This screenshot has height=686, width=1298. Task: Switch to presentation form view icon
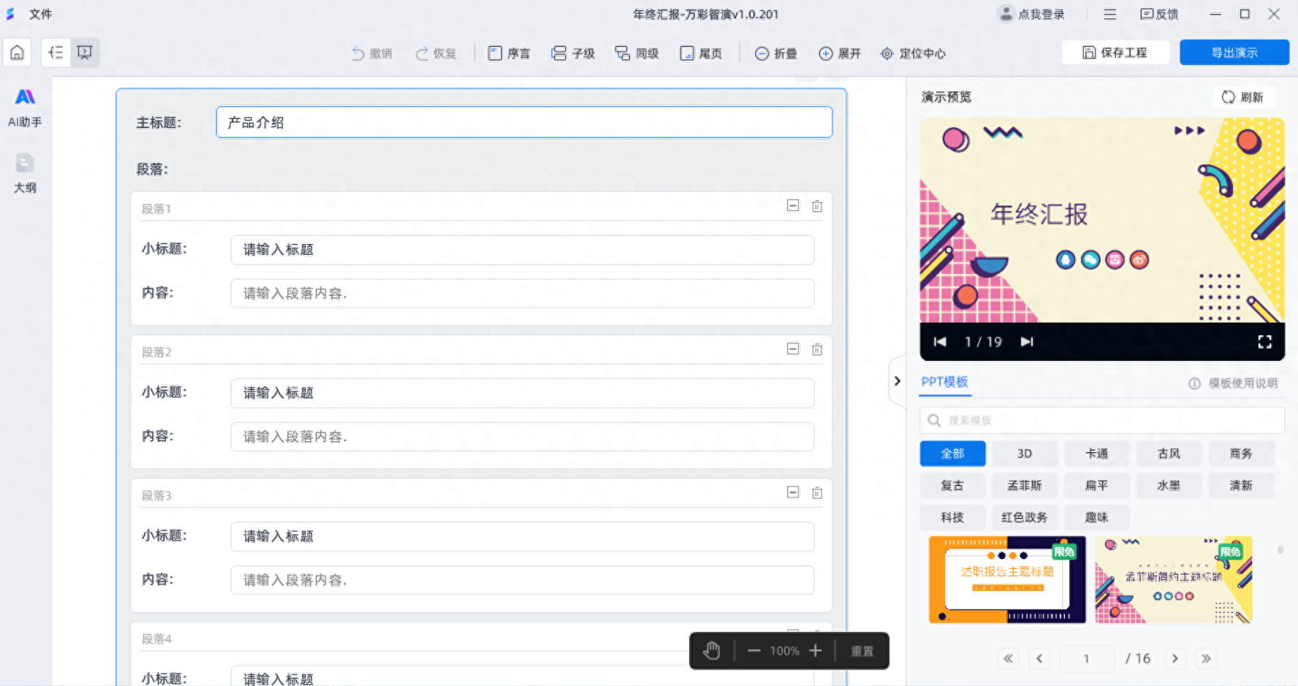click(x=85, y=53)
